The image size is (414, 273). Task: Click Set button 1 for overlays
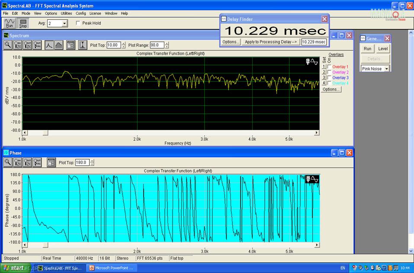pyautogui.click(x=324, y=67)
